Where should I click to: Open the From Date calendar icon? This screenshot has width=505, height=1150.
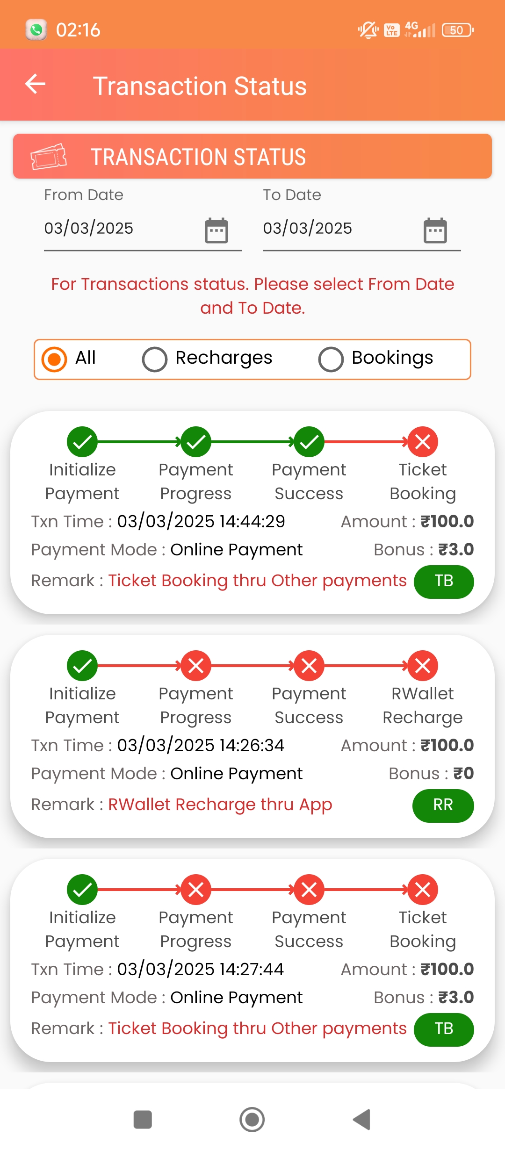pyautogui.click(x=216, y=230)
